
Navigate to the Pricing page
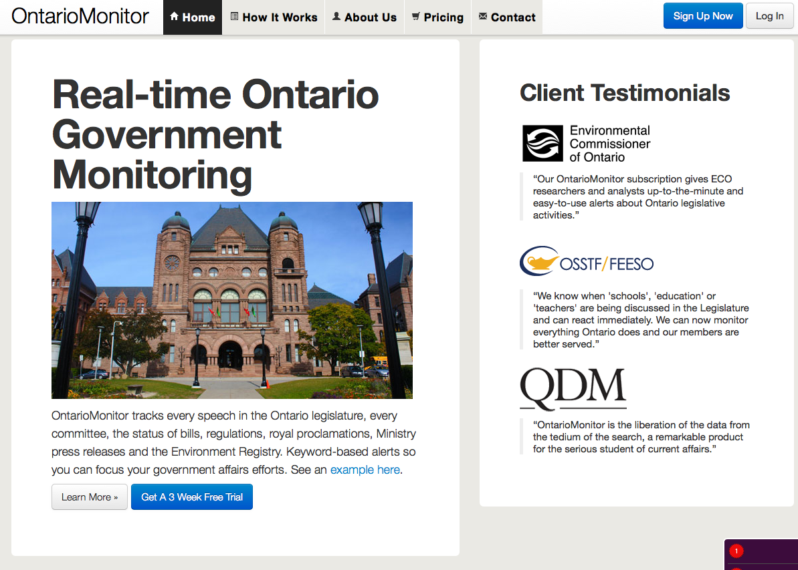click(437, 17)
